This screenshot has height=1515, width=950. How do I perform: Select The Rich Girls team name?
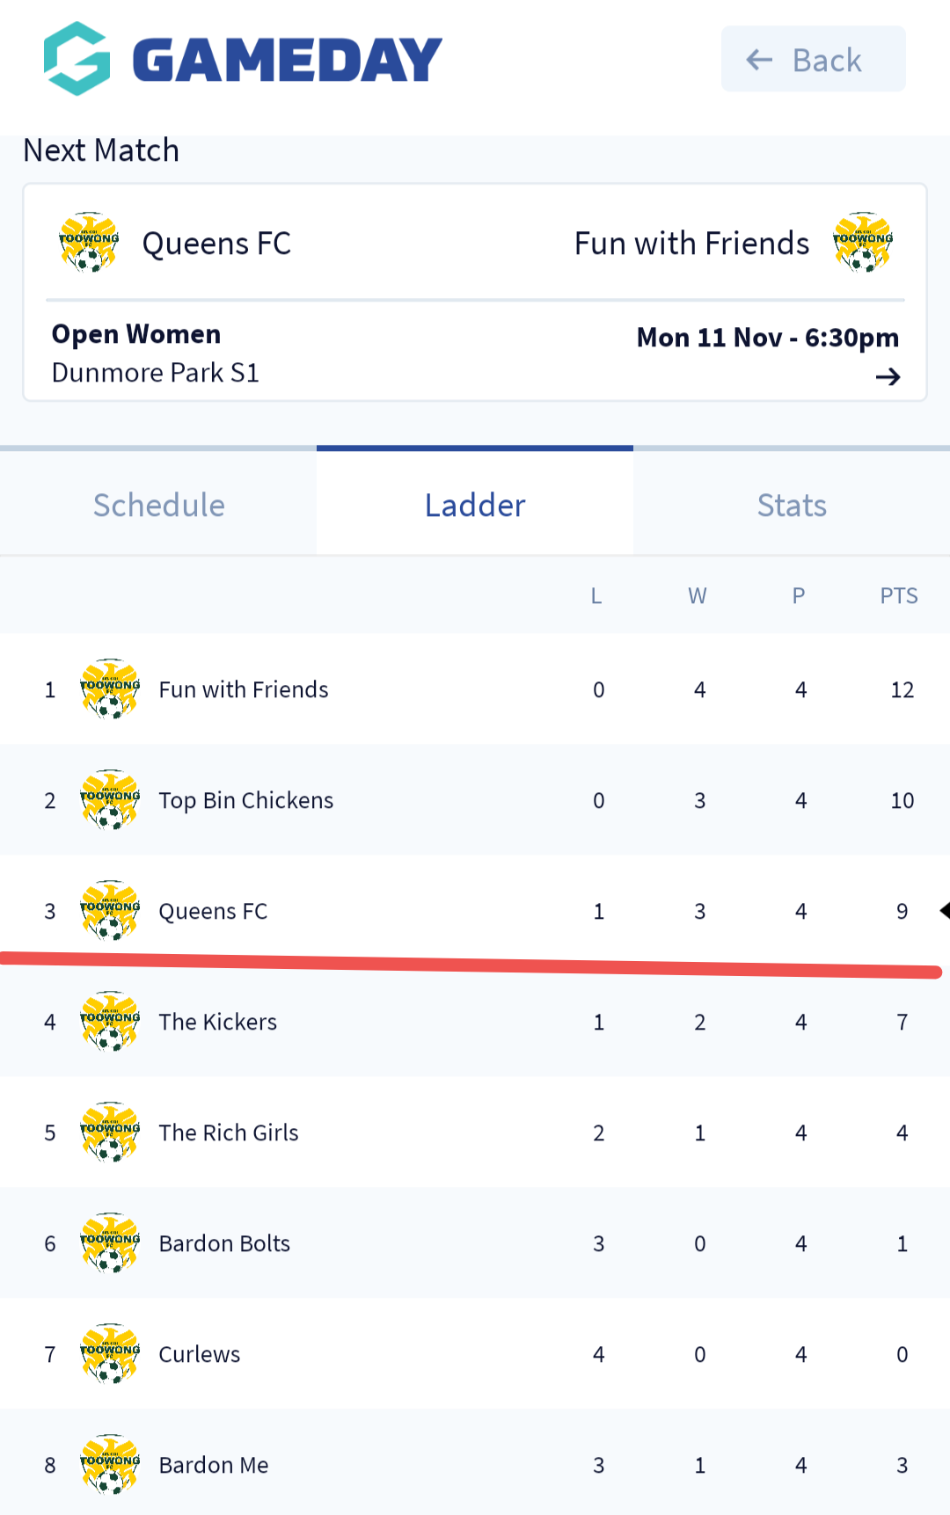pyautogui.click(x=229, y=1133)
